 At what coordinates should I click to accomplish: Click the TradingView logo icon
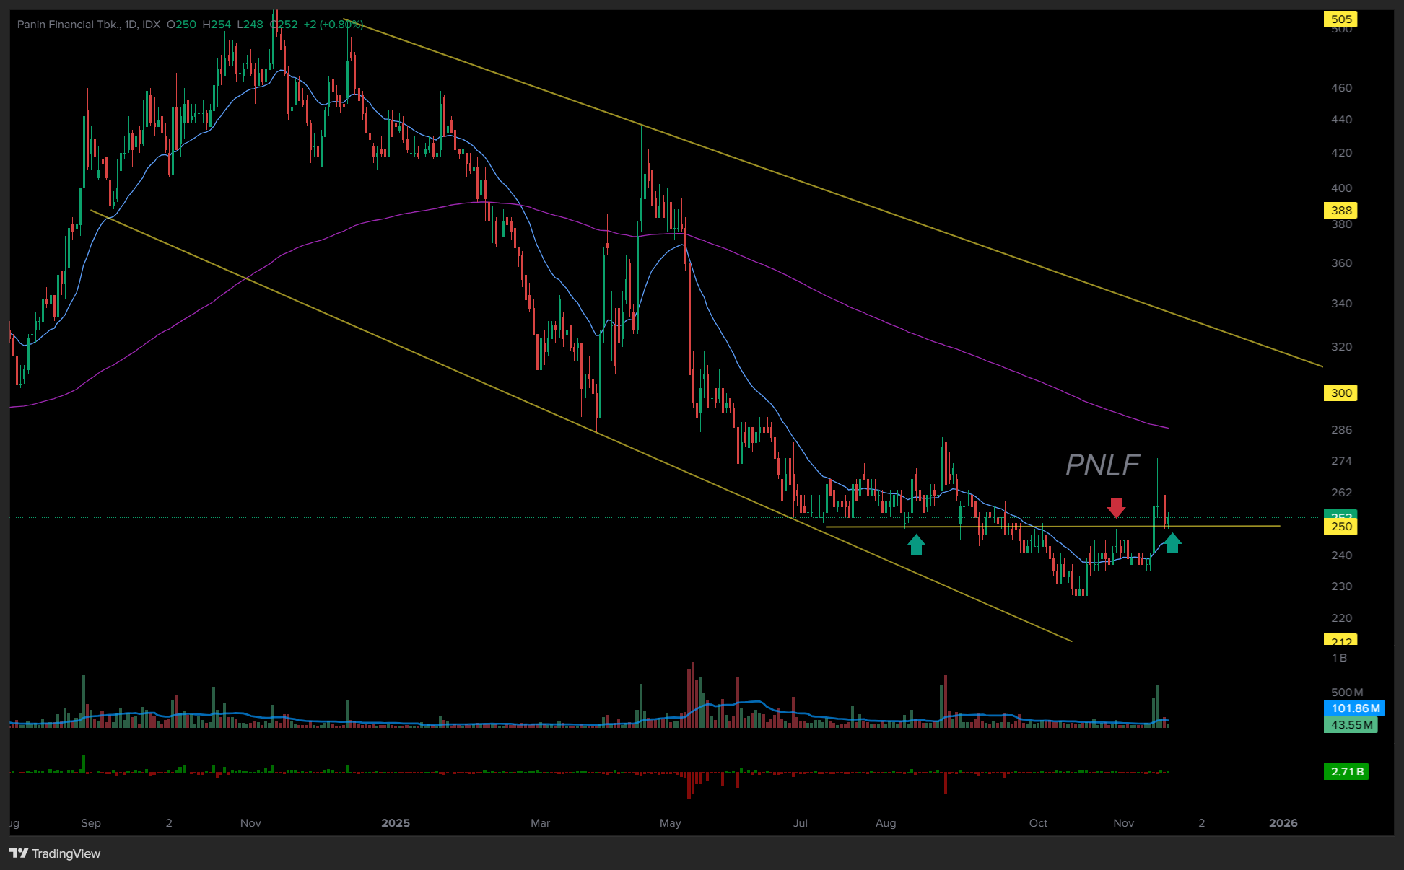click(x=19, y=853)
